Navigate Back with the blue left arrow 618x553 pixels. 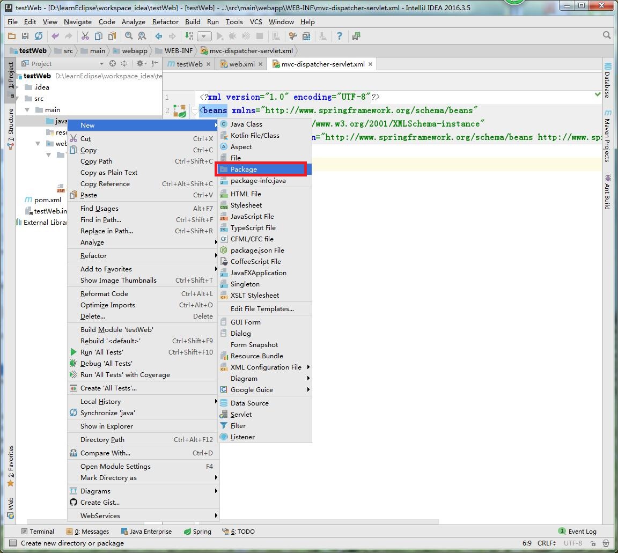159,36
